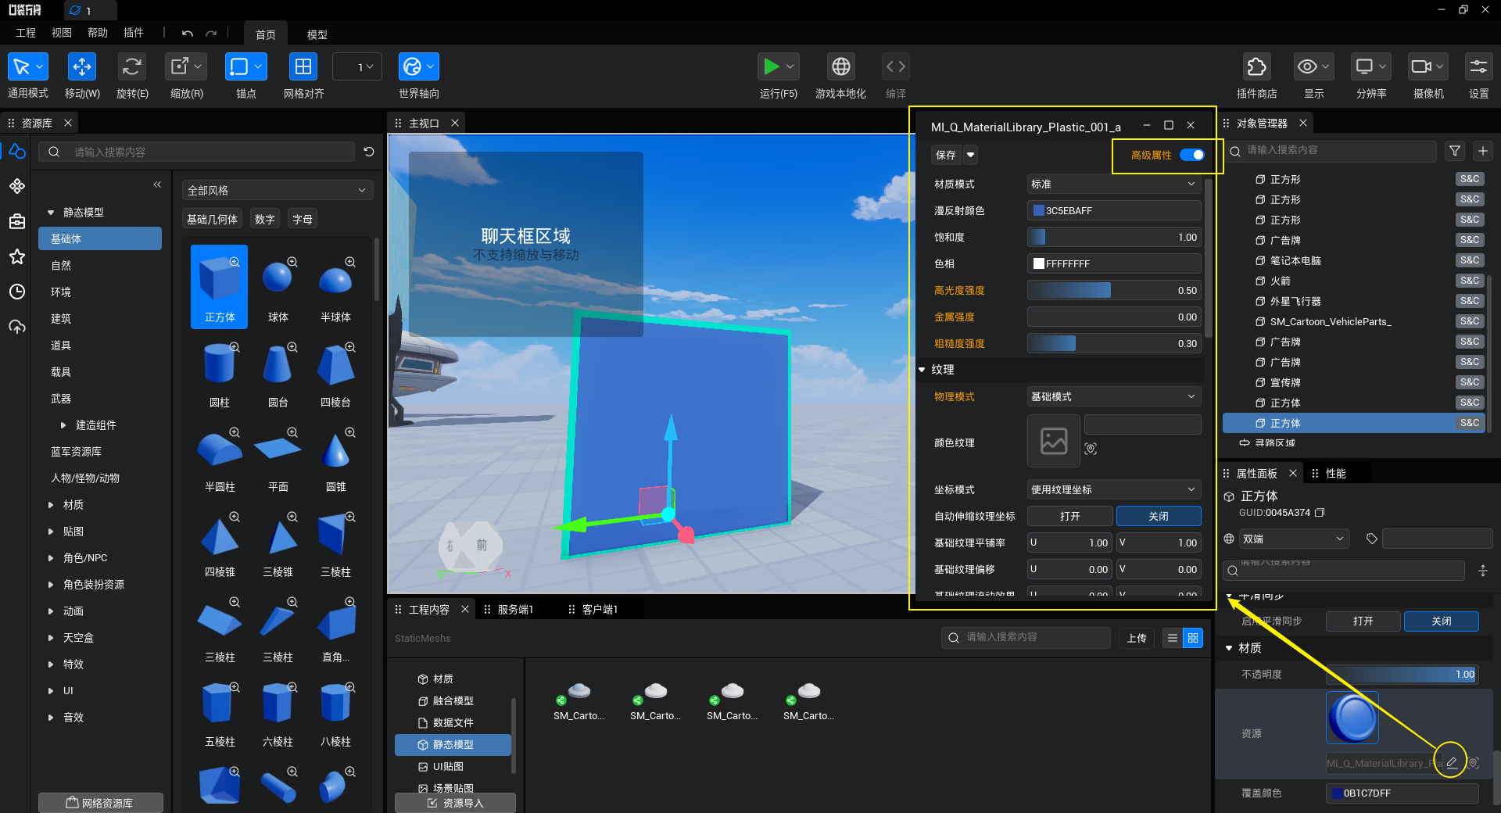
Task: Collapse the 纹理 section
Action: 922,370
